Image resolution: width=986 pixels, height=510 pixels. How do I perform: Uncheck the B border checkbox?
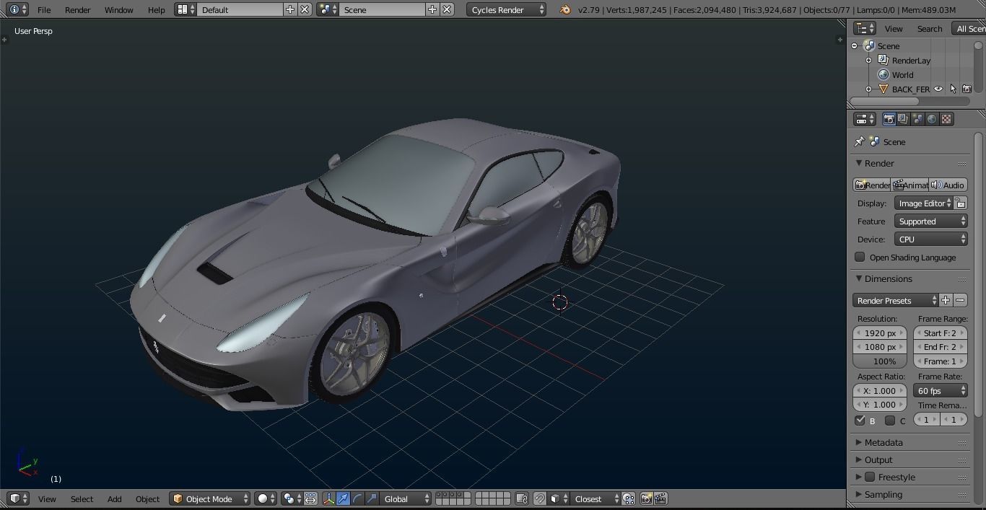(860, 420)
